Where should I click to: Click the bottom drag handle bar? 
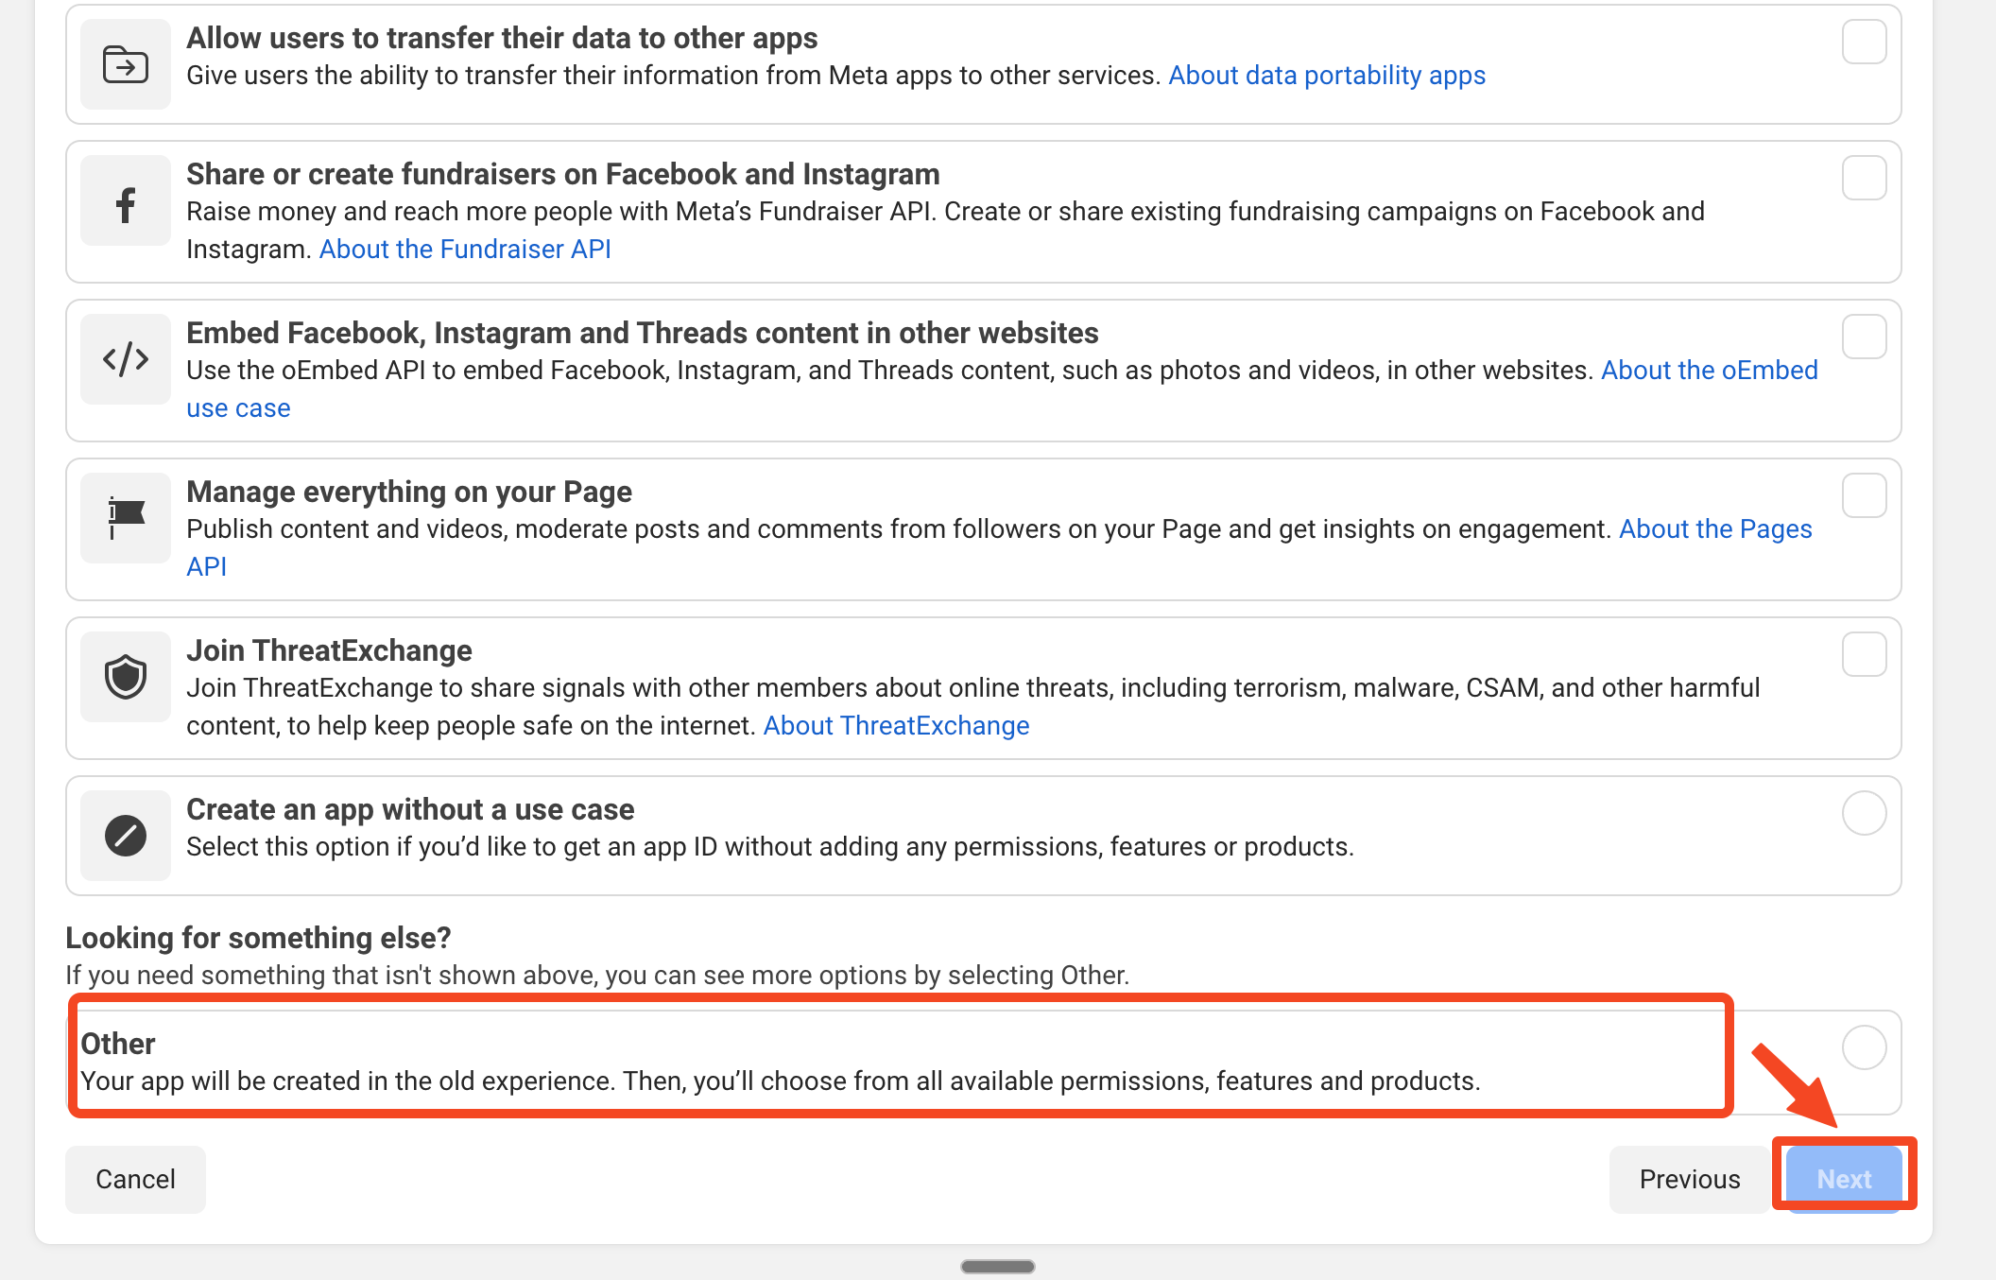click(x=997, y=1267)
